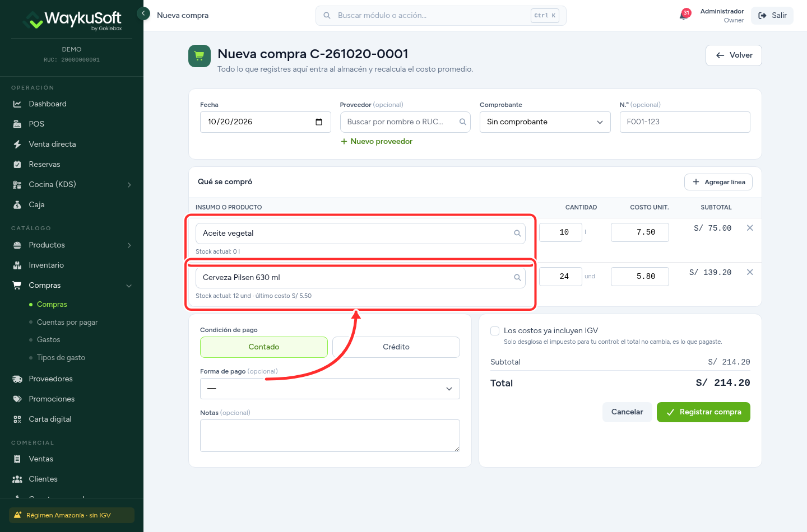The image size is (807, 532).
Task: Click the Registrar compra button
Action: (x=703, y=412)
